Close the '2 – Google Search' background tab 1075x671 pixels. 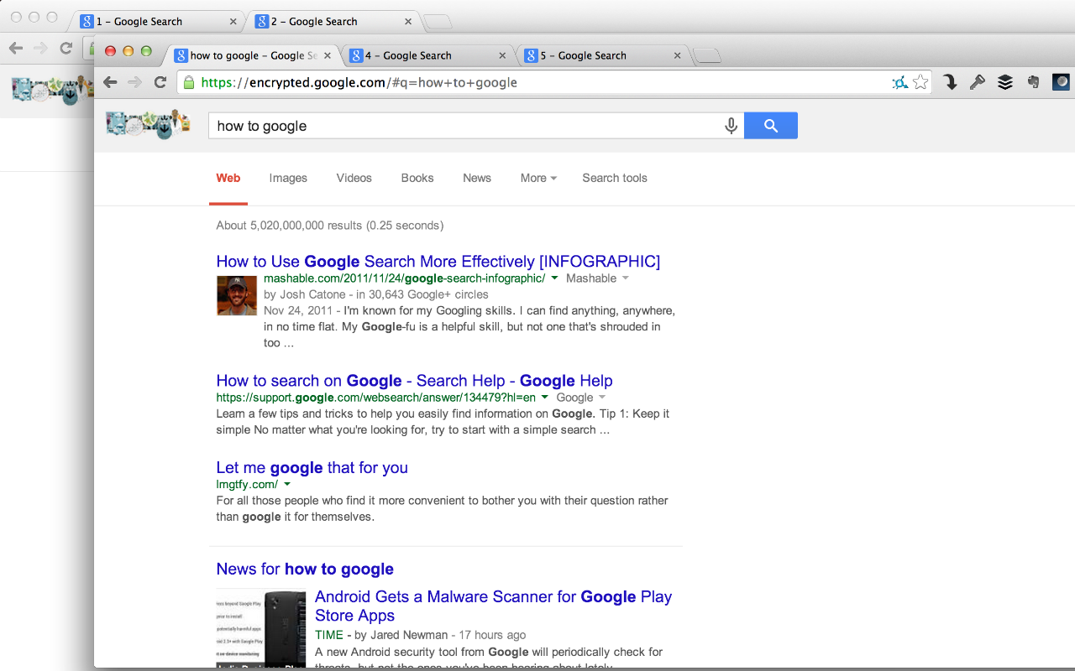408,22
